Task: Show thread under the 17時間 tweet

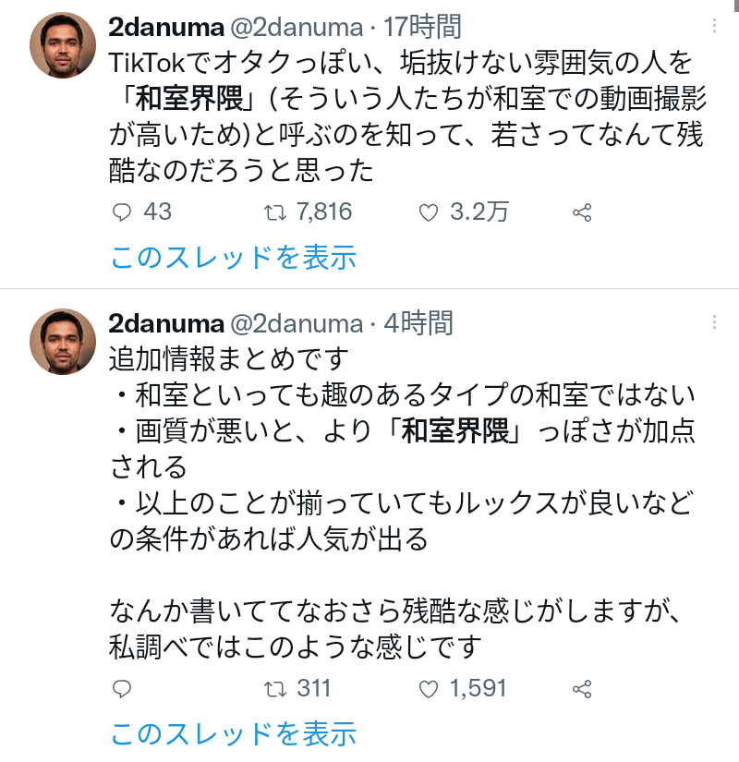Action: 233,258
